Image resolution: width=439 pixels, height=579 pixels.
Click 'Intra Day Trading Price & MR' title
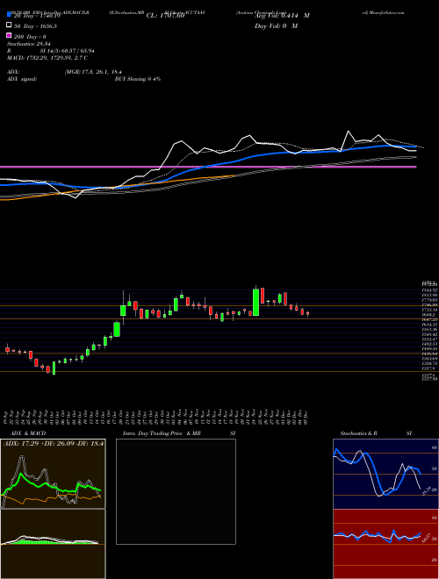pos(162,433)
